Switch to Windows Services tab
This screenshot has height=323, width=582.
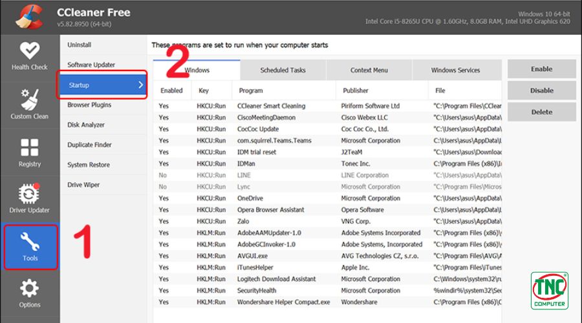[x=455, y=70]
